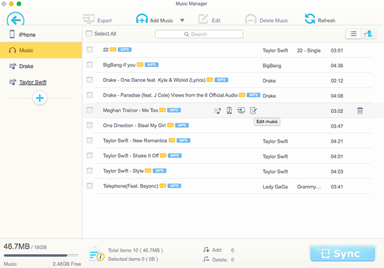
Task: Click 'Taylor Swift - Shake It Off' title
Action: (x=131, y=155)
